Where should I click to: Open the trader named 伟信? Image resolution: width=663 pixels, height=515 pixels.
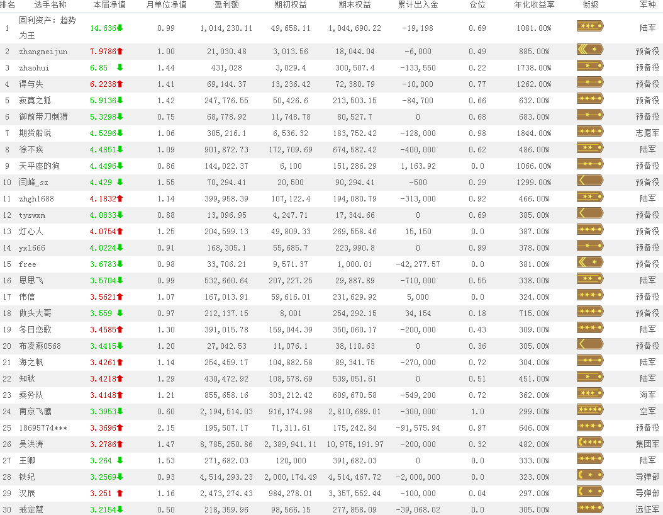coord(26,297)
